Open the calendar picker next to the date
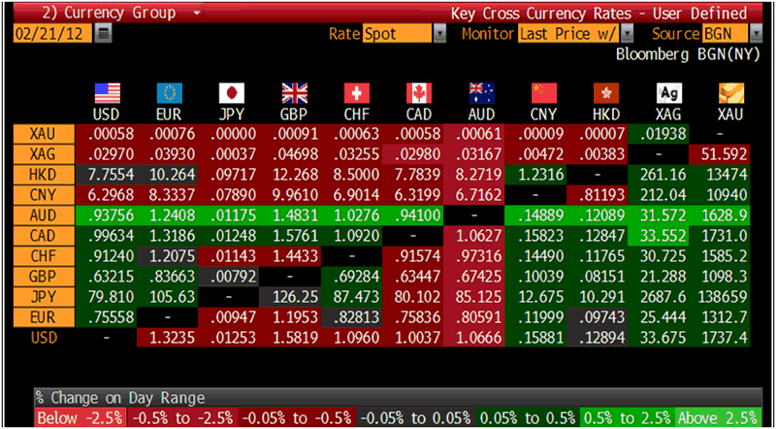This screenshot has width=776, height=429. click(104, 34)
